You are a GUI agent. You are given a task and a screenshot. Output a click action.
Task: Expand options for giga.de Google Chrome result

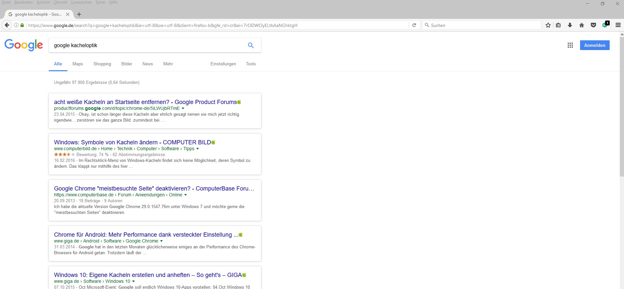pyautogui.click(x=161, y=241)
